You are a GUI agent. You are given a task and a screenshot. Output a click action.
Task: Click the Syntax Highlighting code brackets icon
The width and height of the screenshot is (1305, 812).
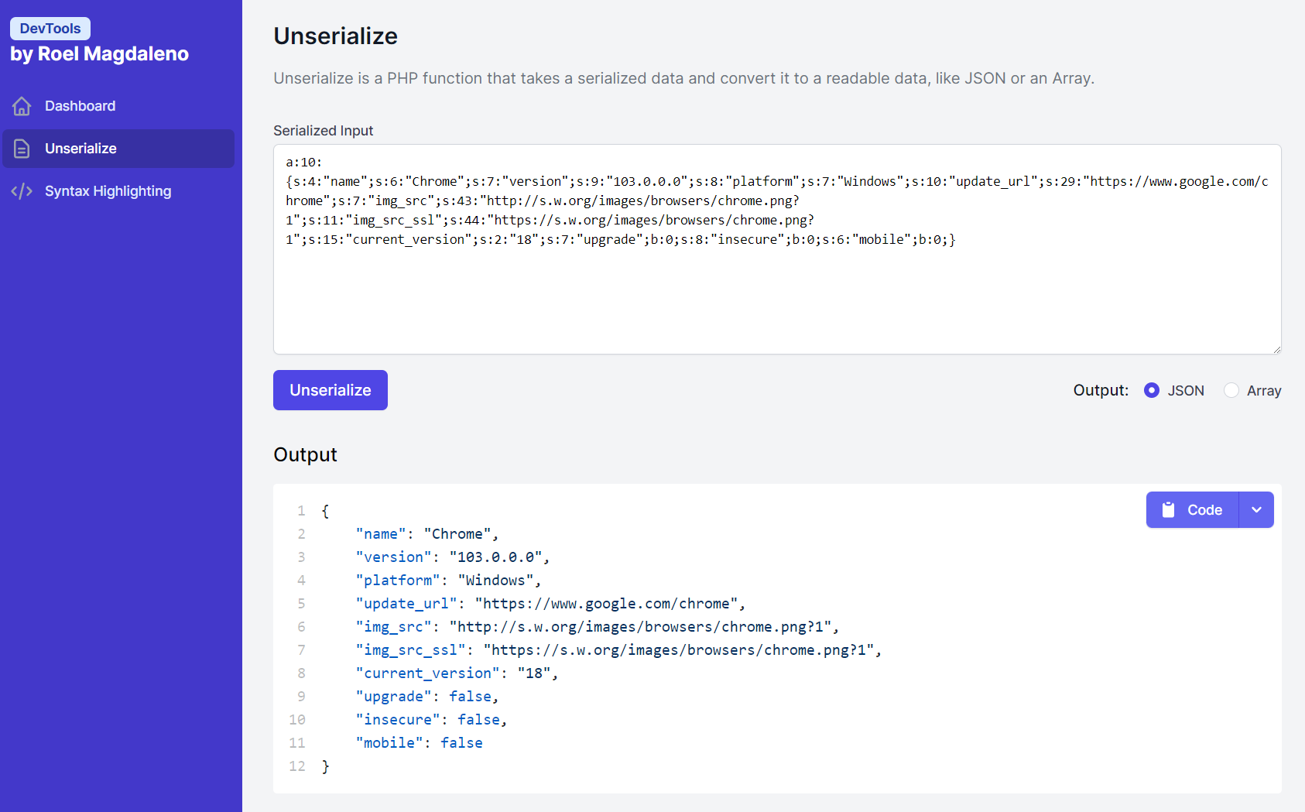(x=22, y=191)
